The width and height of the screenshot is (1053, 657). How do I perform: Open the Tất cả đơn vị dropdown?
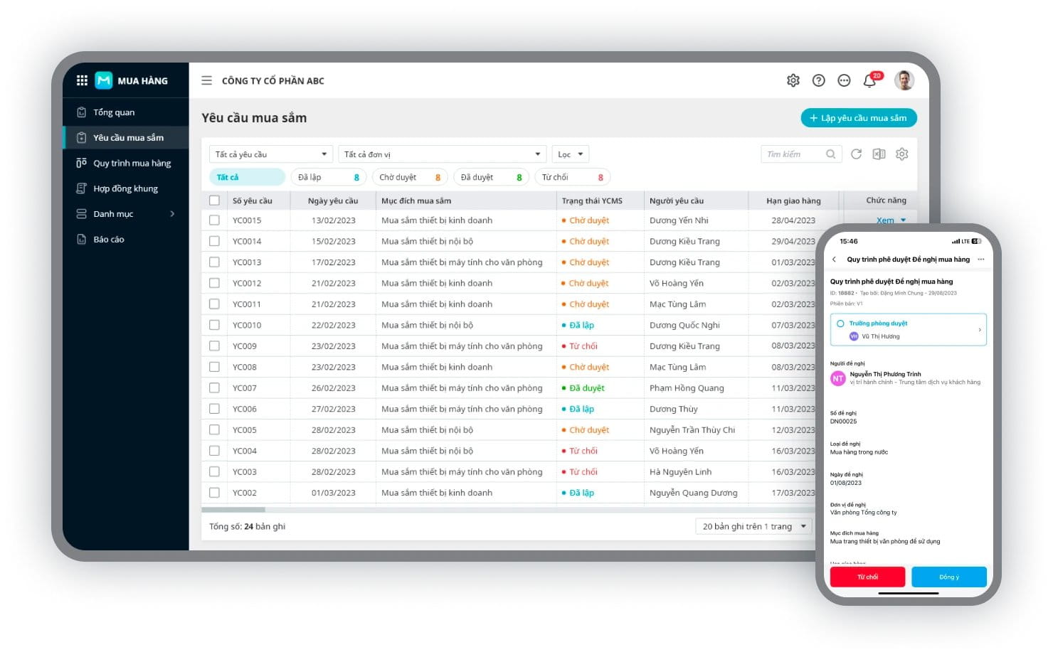click(443, 154)
